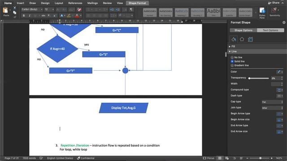
Task: Select the Gradient line radio button
Action: tap(232, 65)
